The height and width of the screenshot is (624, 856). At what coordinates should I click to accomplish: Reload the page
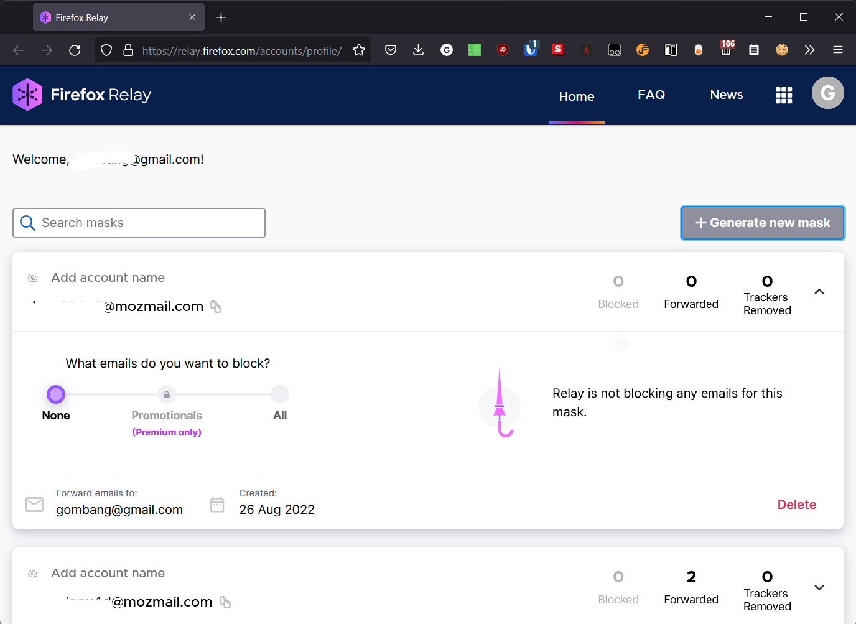75,50
